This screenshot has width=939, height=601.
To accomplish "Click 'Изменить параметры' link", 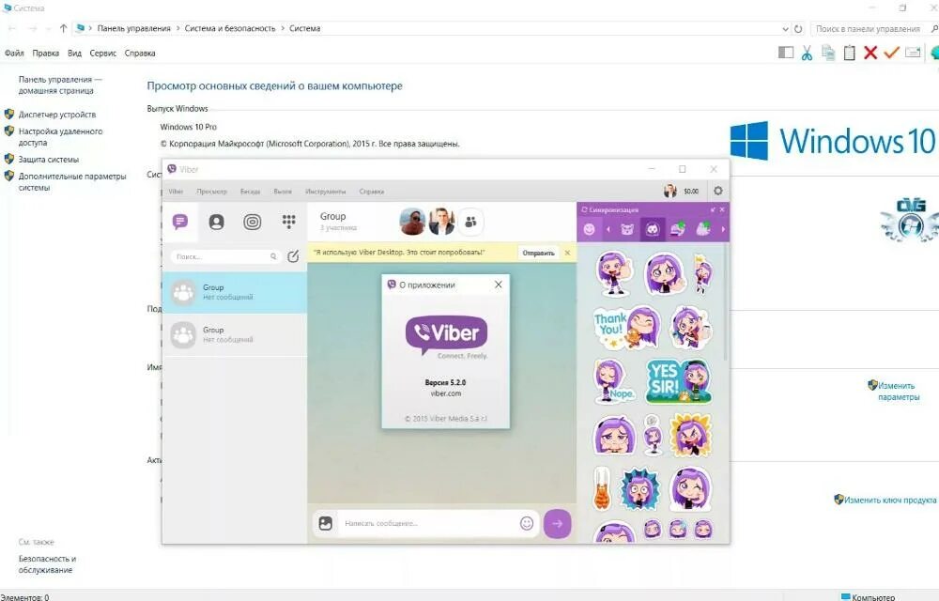I will [x=897, y=392].
